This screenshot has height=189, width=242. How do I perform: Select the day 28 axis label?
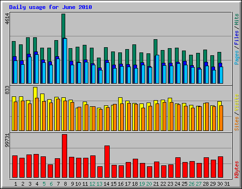pyautogui.click(x=206, y=184)
